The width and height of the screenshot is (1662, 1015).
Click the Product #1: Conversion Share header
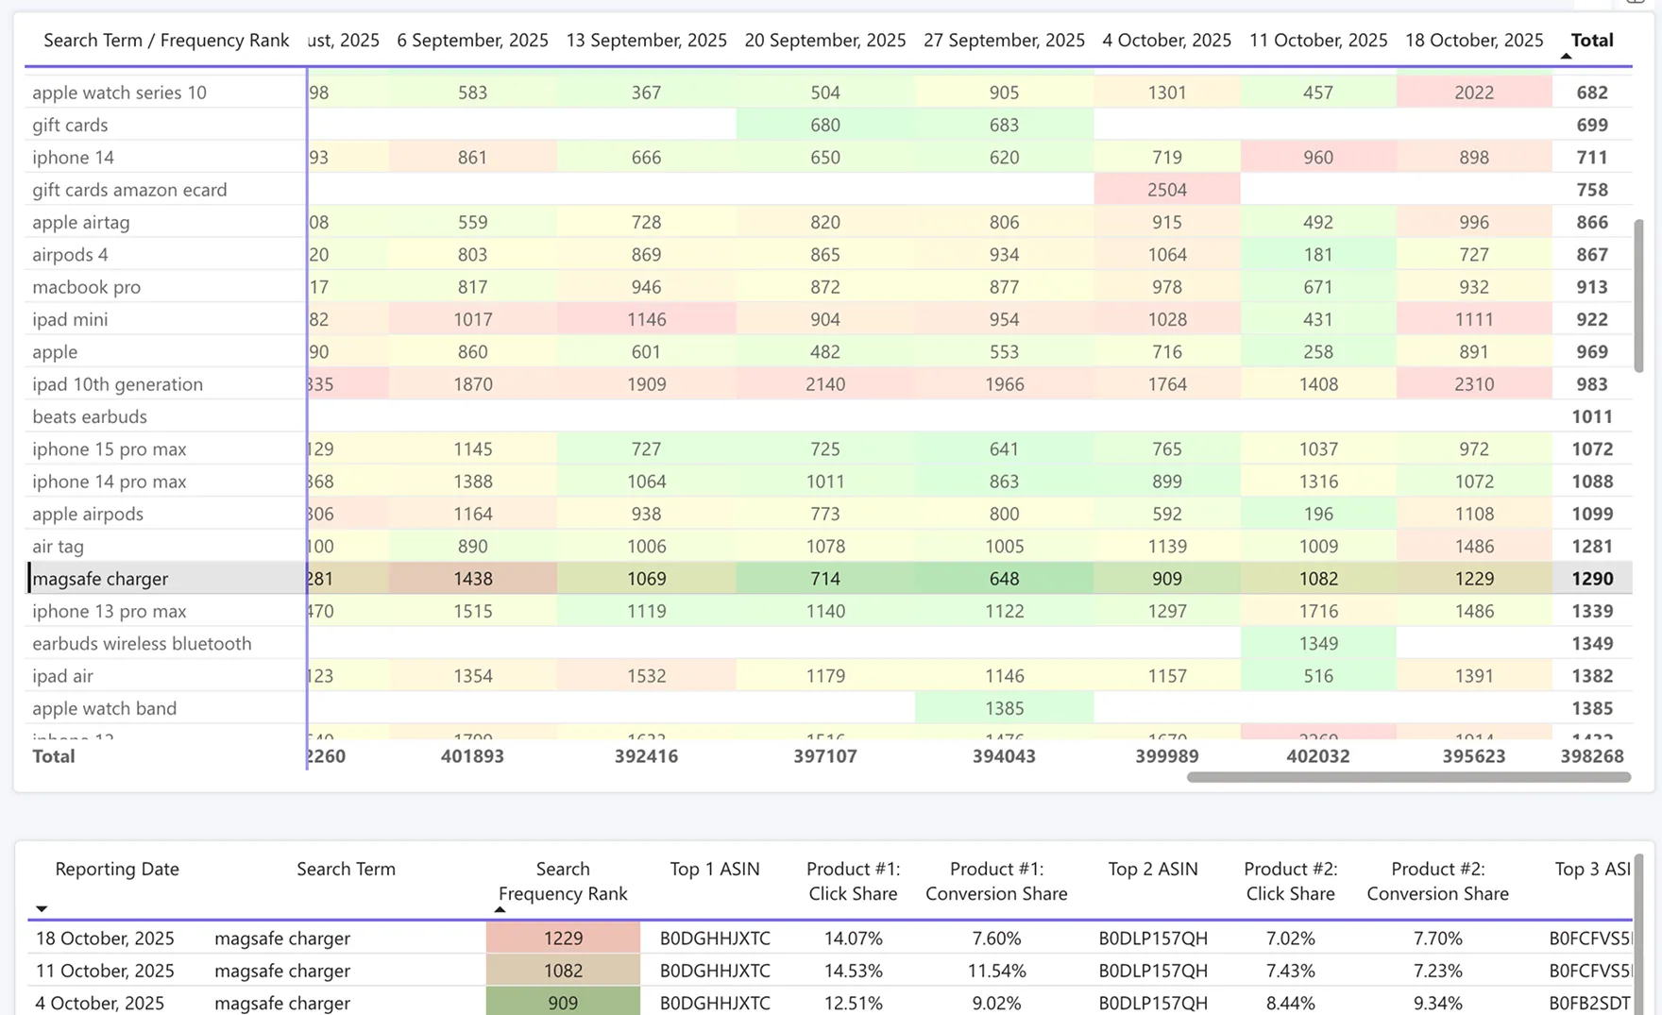coord(996,881)
